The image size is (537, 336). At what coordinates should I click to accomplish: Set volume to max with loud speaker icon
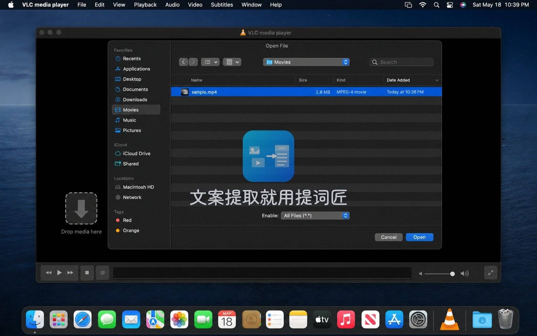465,273
